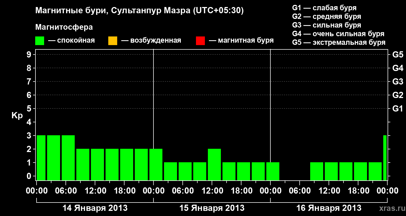Click 'G4 — очень сильная буря' legend line
The width and height of the screenshot is (406, 216).
pos(338,34)
